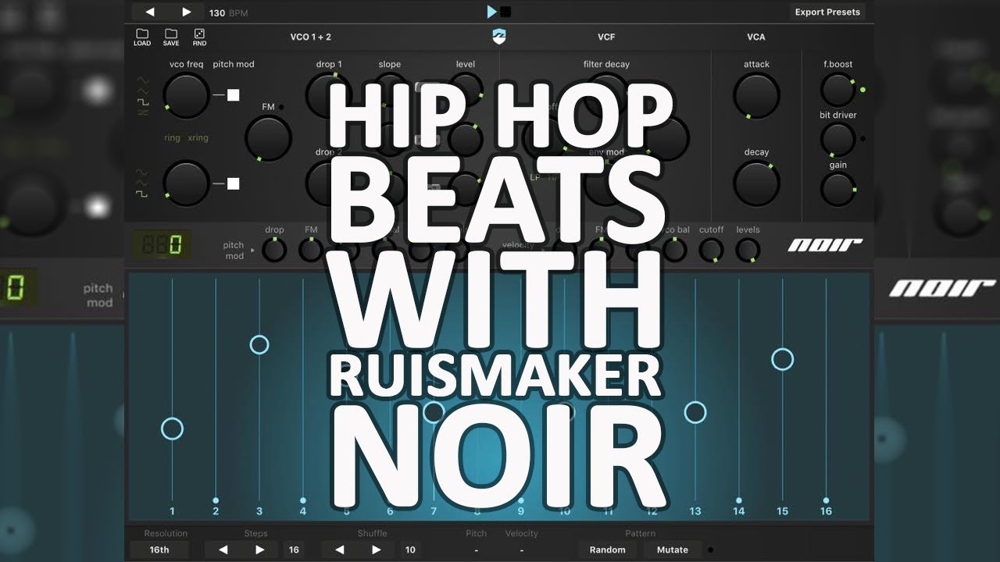Enable ring modulation mode
1000x562 pixels.
(172, 138)
